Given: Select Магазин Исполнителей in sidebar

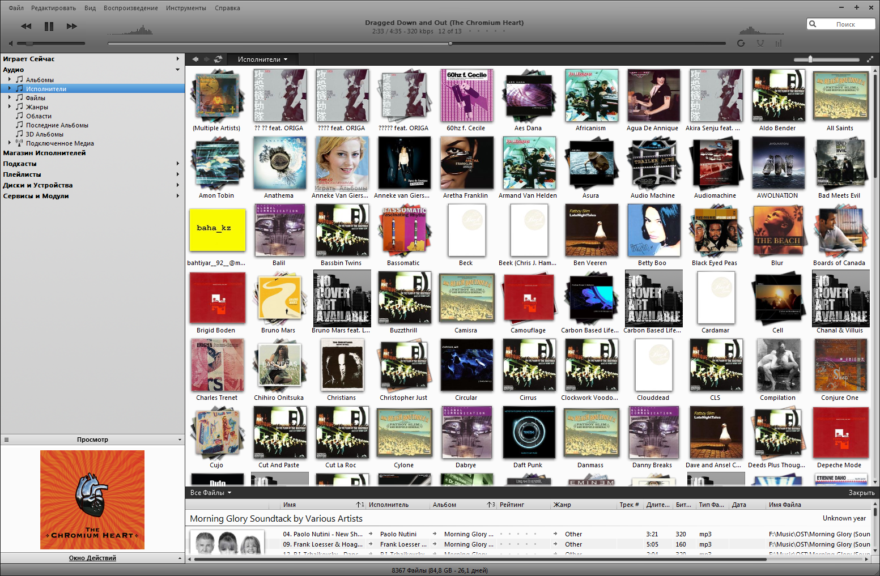Looking at the screenshot, I should click(x=45, y=153).
